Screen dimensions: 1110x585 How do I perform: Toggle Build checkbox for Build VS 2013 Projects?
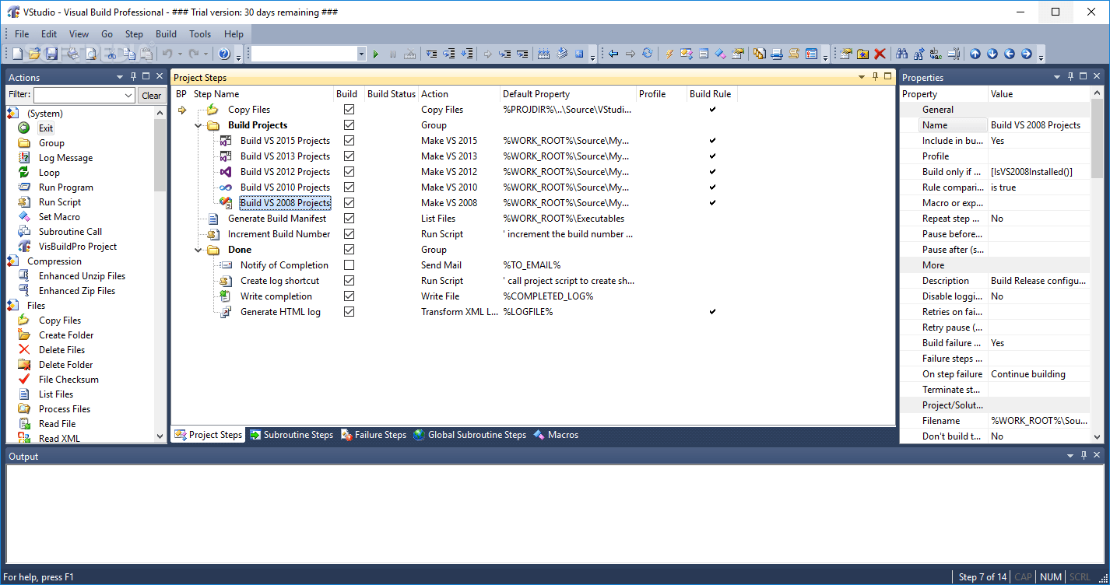click(x=349, y=156)
